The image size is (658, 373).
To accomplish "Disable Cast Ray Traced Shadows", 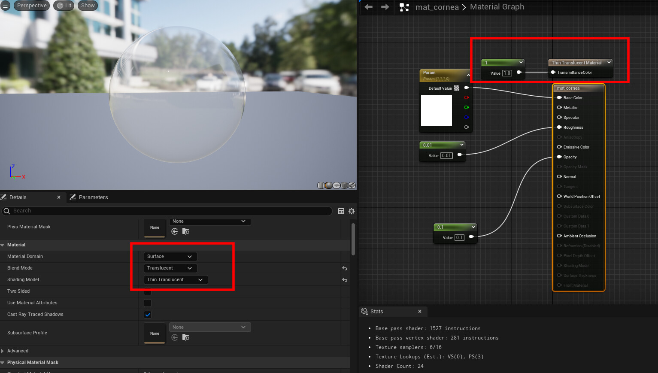I will coord(148,315).
